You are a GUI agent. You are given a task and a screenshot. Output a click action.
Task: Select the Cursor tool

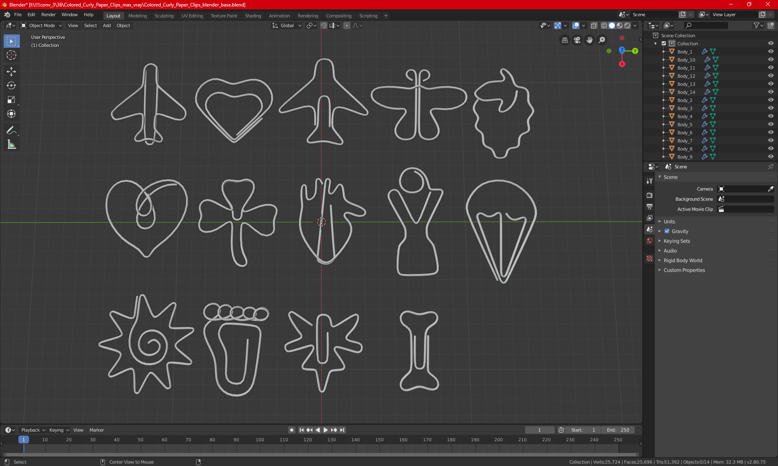[11, 55]
